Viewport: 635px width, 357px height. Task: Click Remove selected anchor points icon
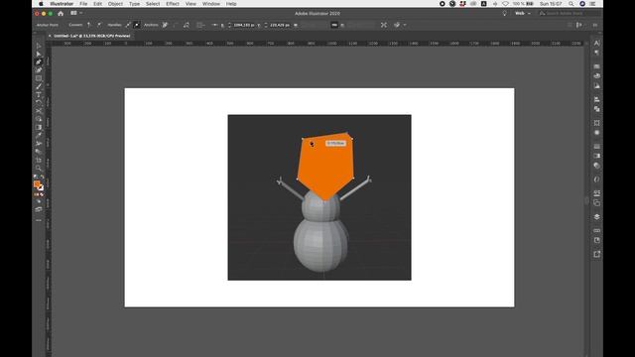tap(165, 25)
